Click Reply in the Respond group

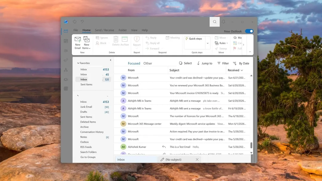click(x=151, y=38)
